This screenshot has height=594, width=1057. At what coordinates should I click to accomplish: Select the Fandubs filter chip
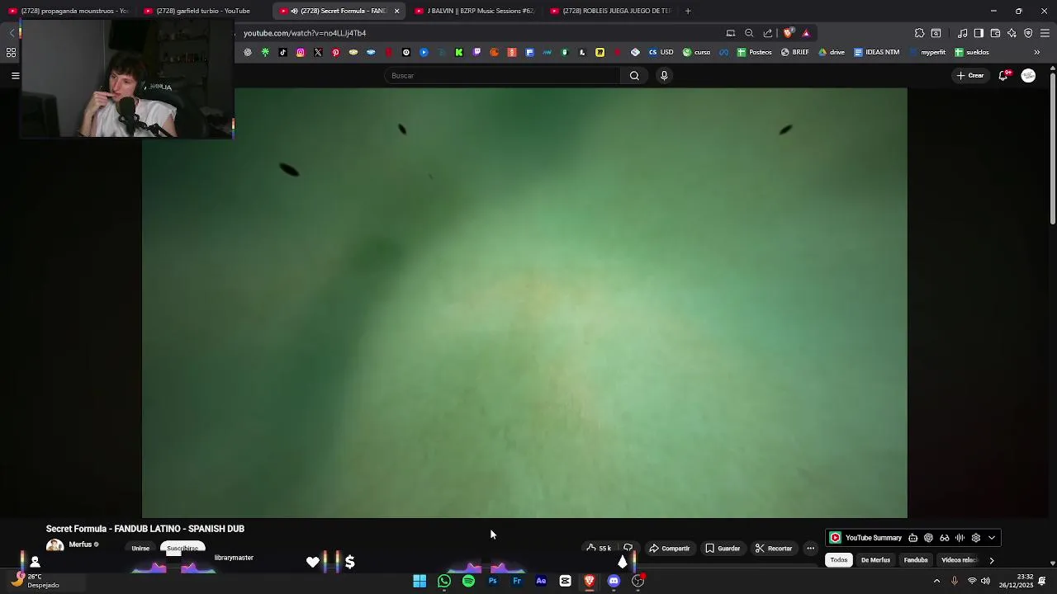916,560
